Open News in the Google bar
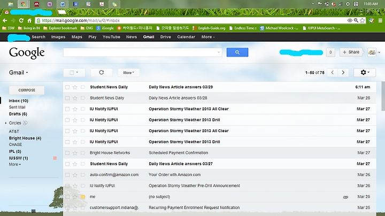Viewport: 385px width, 216px height. 132,37
